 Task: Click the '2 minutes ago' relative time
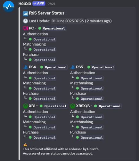98,21
